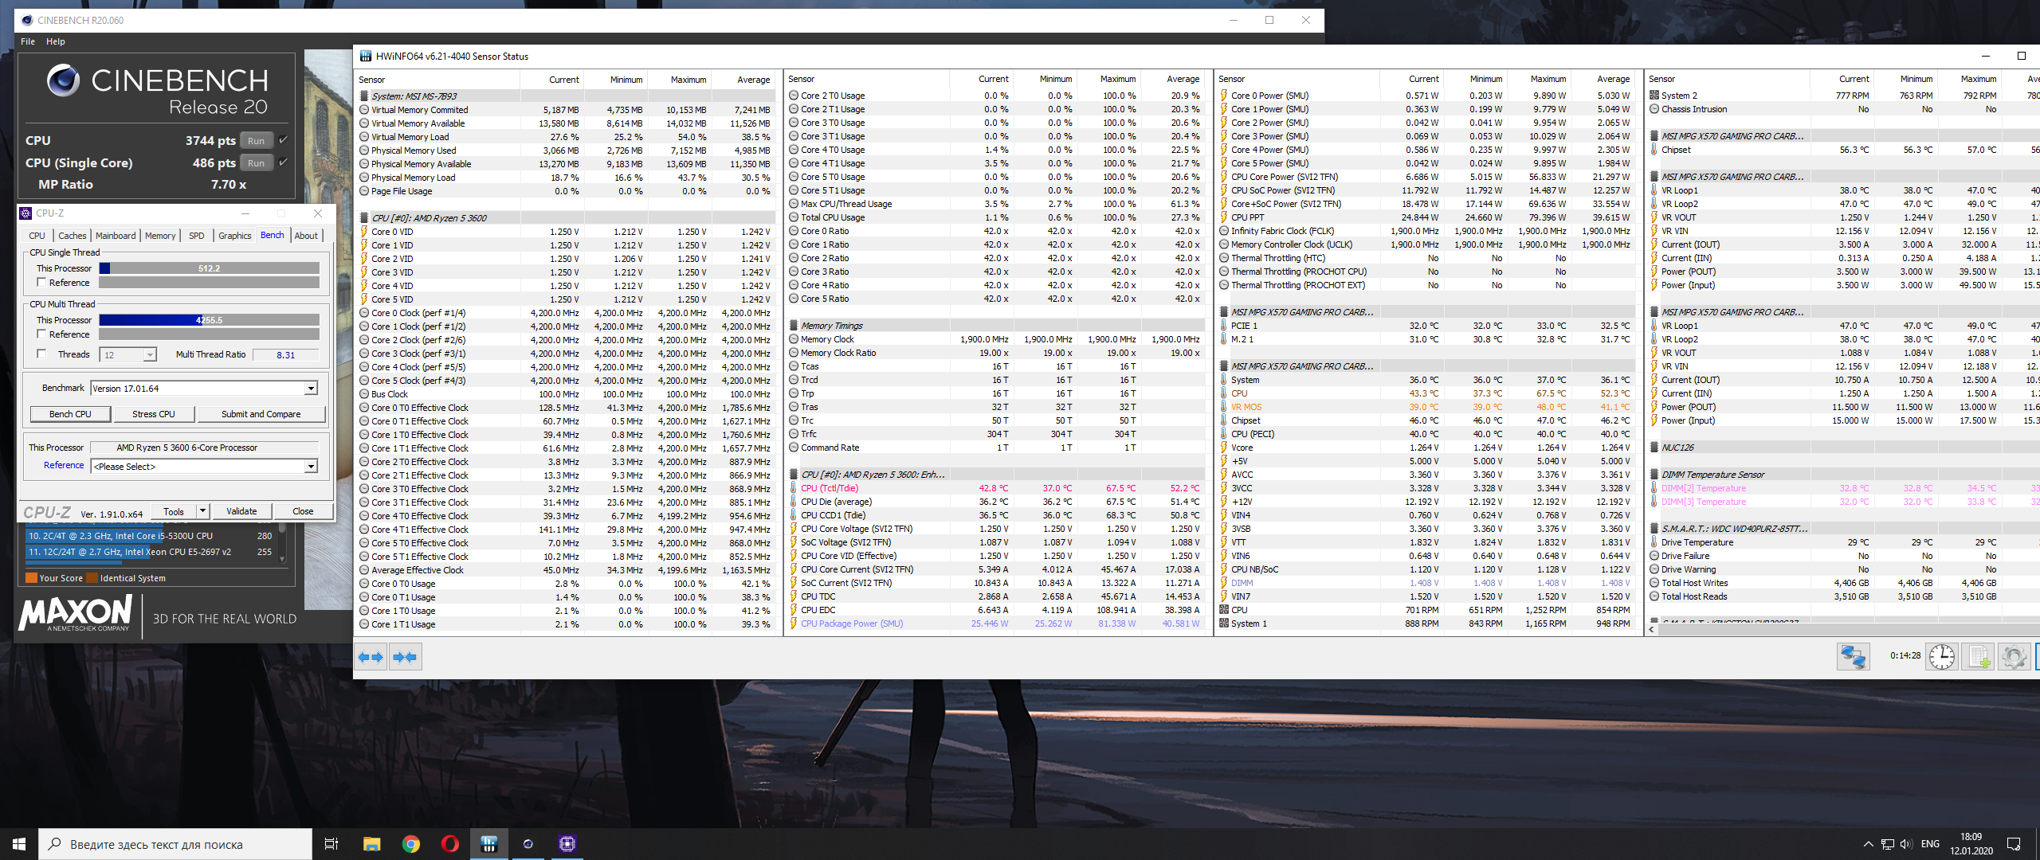This screenshot has width=2040, height=860.
Task: Open the File menu in Cinebench
Action: coord(28,41)
